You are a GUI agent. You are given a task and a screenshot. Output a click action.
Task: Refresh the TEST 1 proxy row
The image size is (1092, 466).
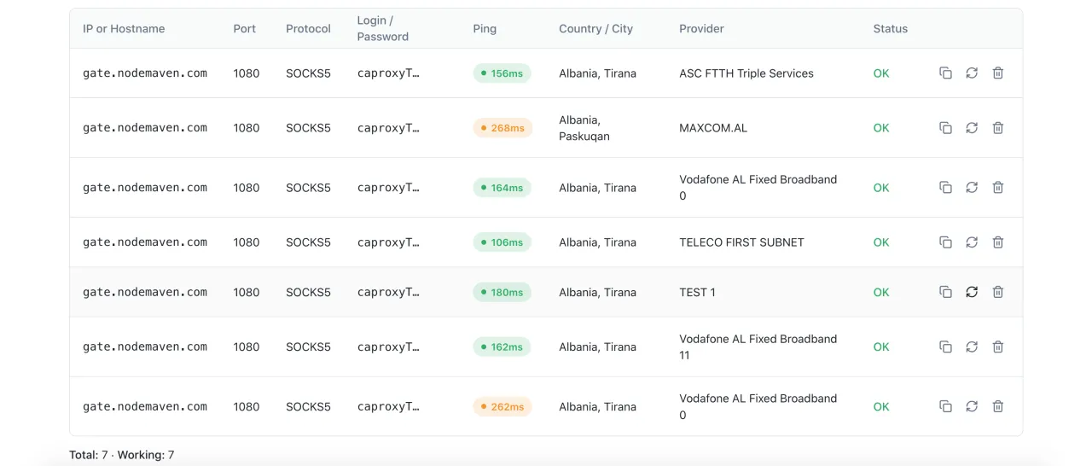coord(972,292)
